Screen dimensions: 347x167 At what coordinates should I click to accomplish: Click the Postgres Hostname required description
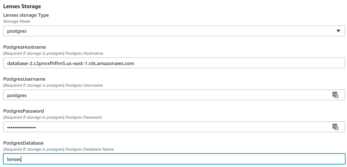coord(53,53)
